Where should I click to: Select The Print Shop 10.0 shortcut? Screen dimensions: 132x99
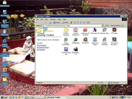66,51
